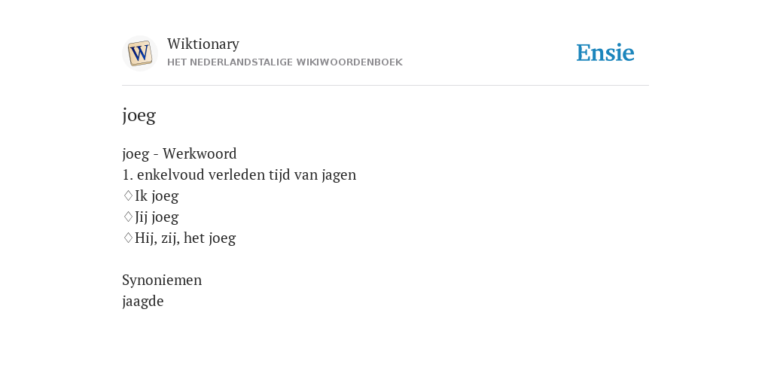The width and height of the screenshot is (771, 385).
Task: Click the horizontal divider under the header
Action: 385,86
